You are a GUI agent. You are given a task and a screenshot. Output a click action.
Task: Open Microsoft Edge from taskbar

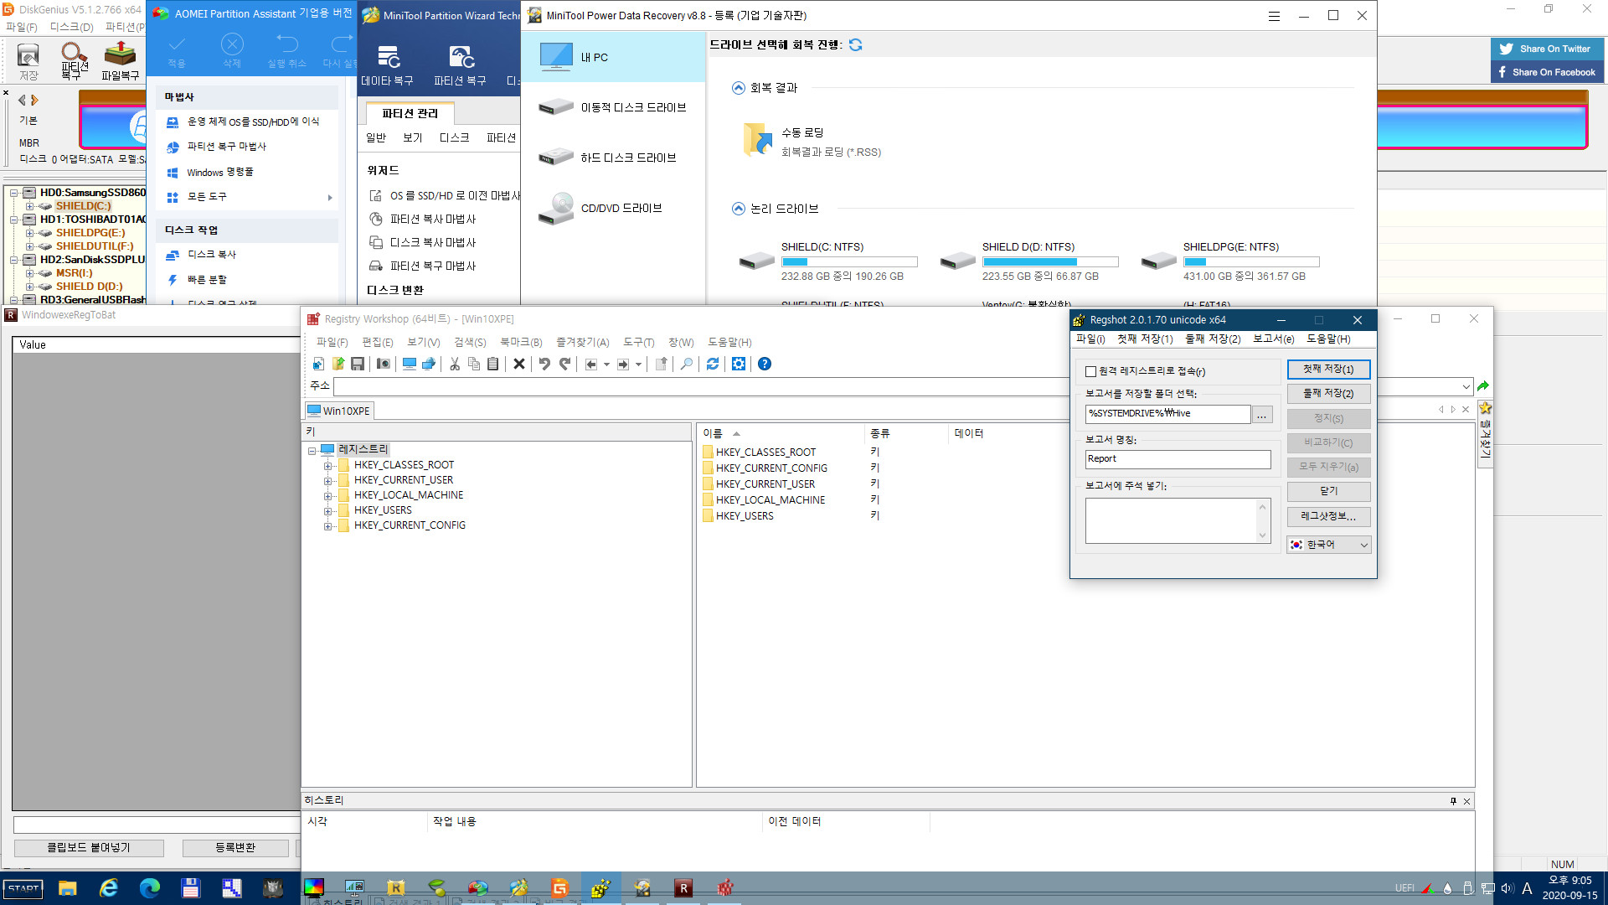tap(150, 888)
